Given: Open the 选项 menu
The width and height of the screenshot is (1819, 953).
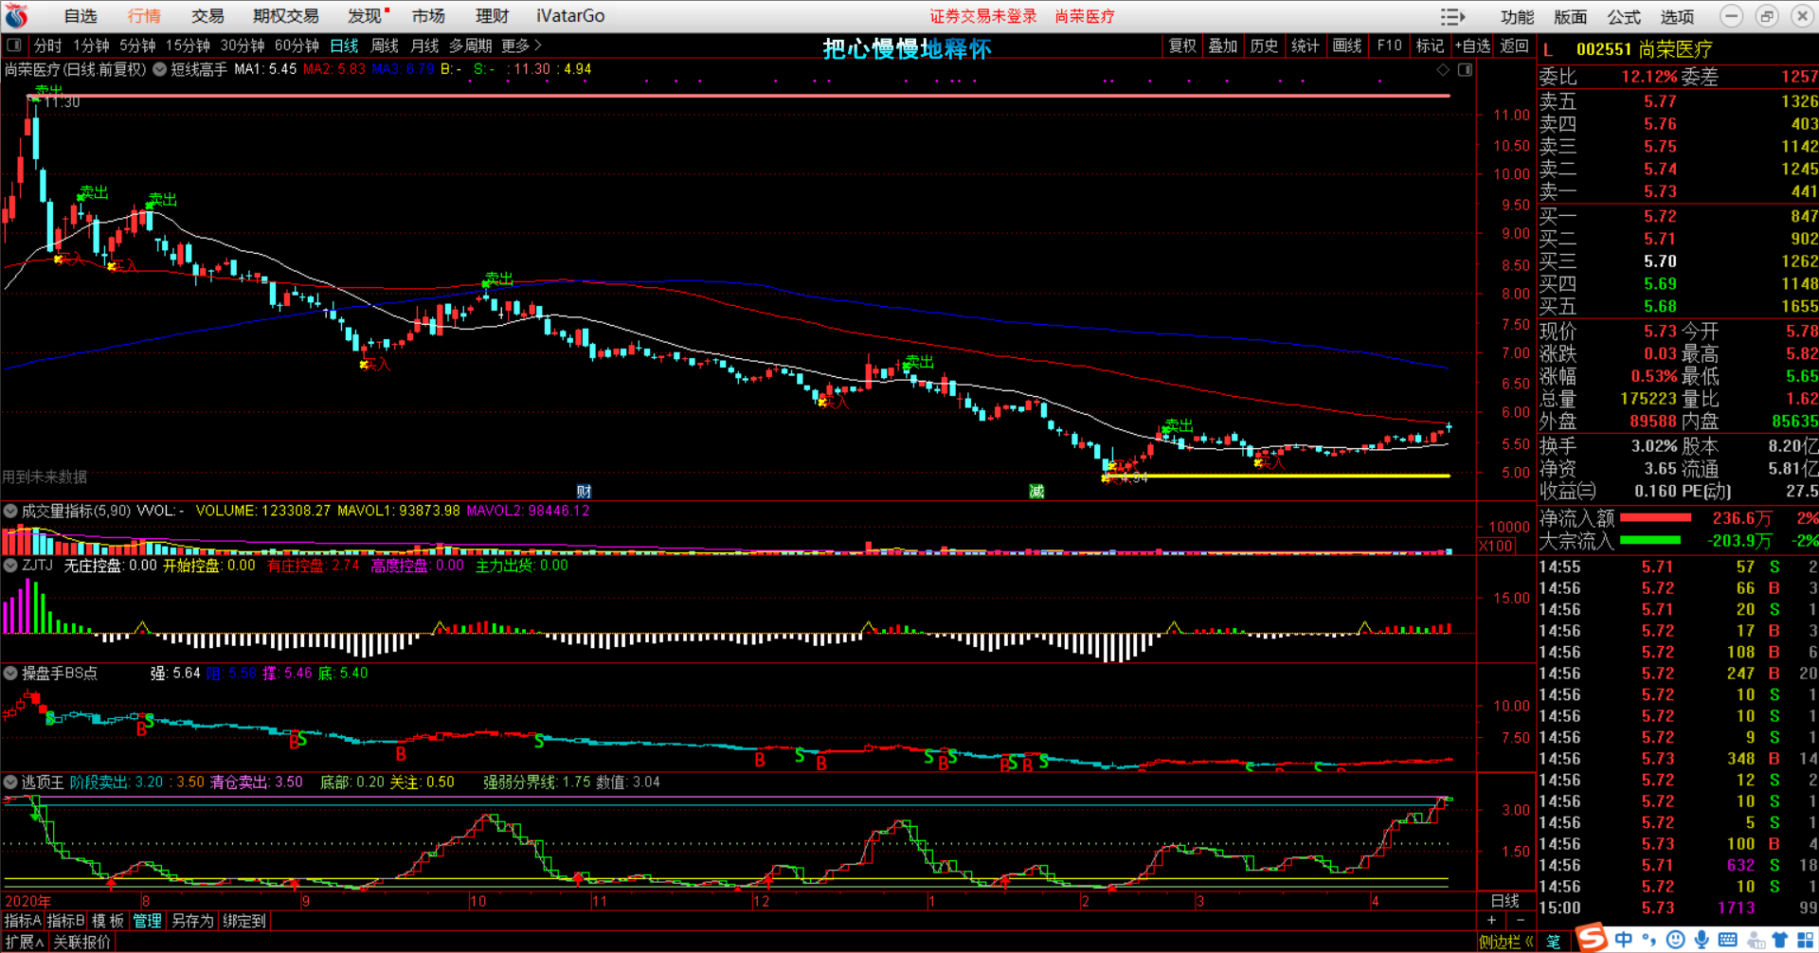Looking at the screenshot, I should pyautogui.click(x=1677, y=17).
